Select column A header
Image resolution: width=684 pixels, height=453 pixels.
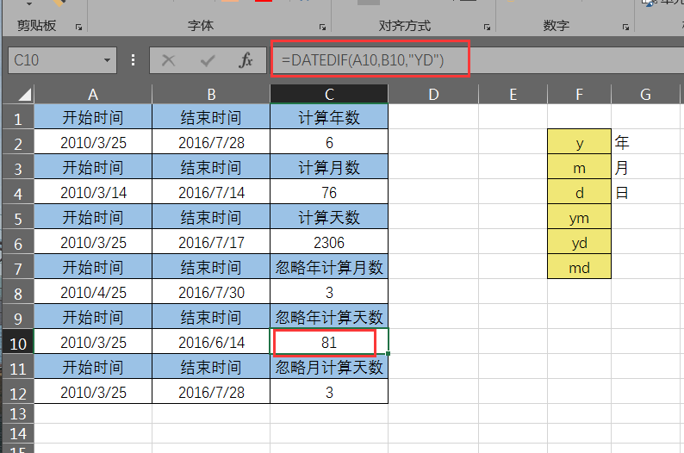(x=93, y=94)
